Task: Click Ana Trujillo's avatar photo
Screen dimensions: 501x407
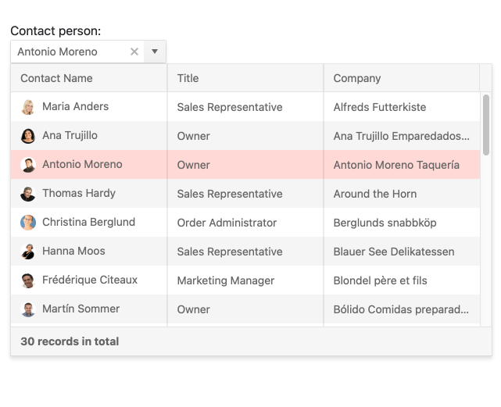Action: [28, 136]
